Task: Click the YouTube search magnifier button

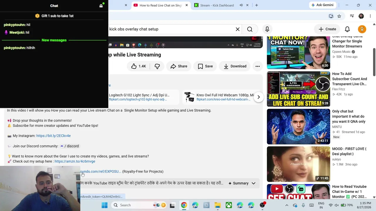Action: [x=250, y=29]
